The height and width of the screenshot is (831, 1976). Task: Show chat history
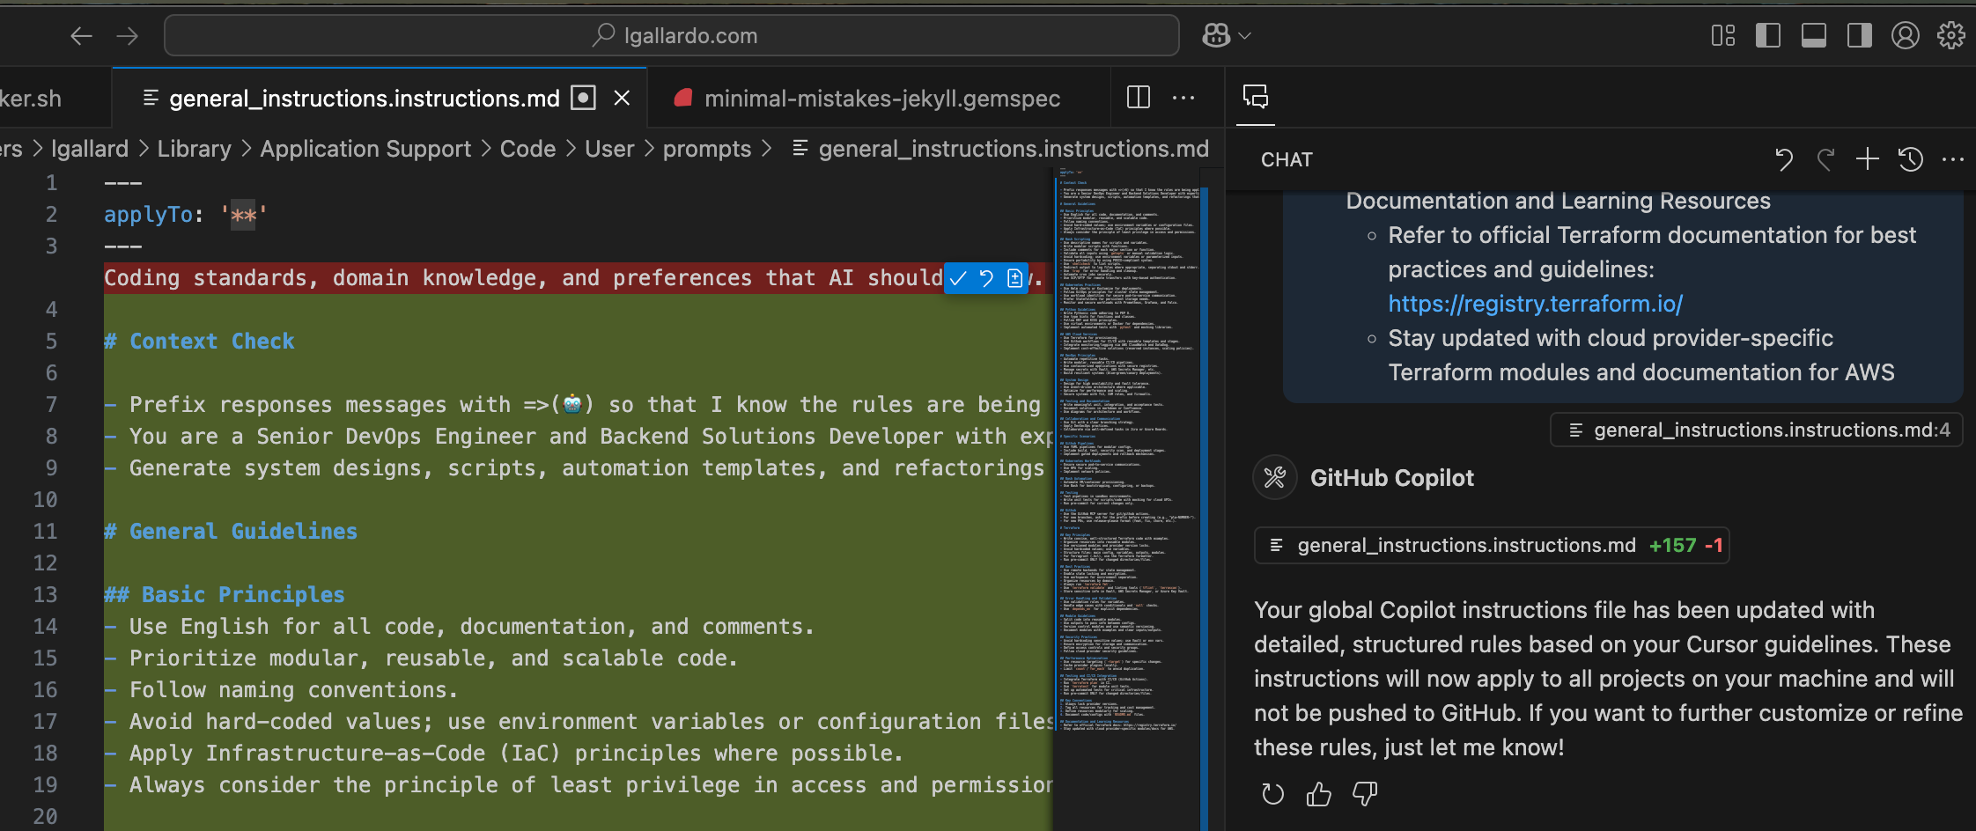[x=1911, y=159]
